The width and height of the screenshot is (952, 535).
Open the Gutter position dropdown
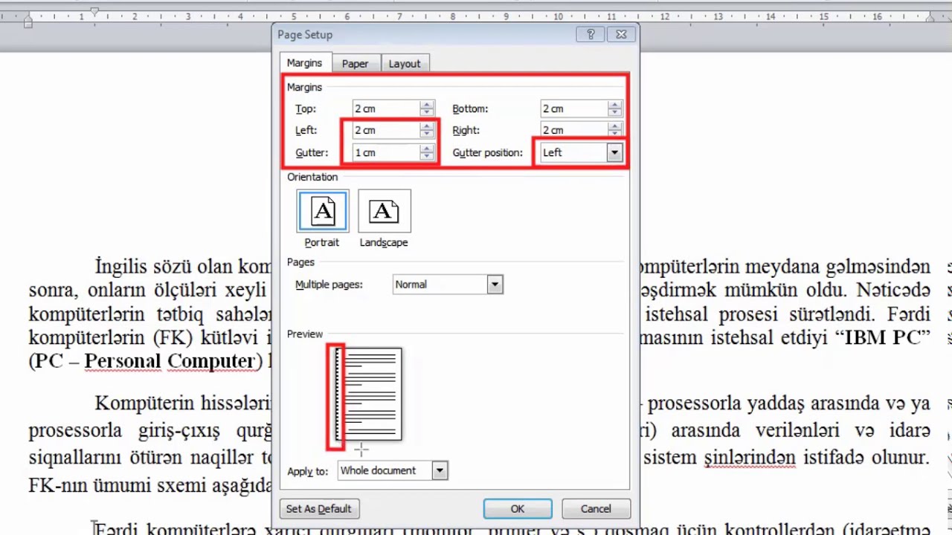tap(614, 152)
